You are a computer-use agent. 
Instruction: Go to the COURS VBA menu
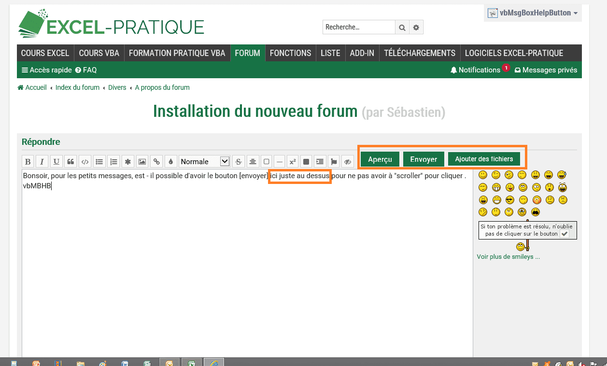pos(99,53)
